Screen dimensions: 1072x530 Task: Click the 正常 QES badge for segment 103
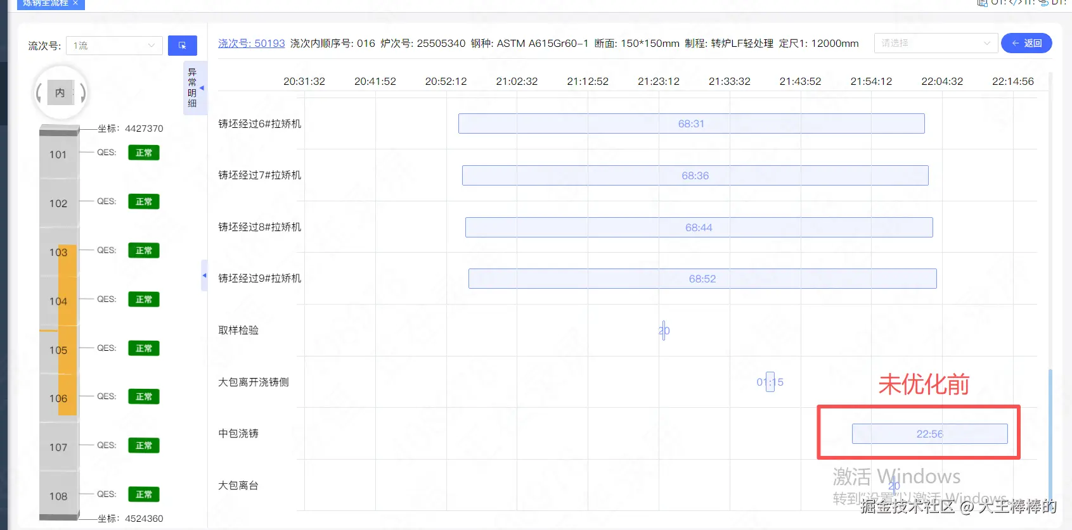[x=144, y=250]
